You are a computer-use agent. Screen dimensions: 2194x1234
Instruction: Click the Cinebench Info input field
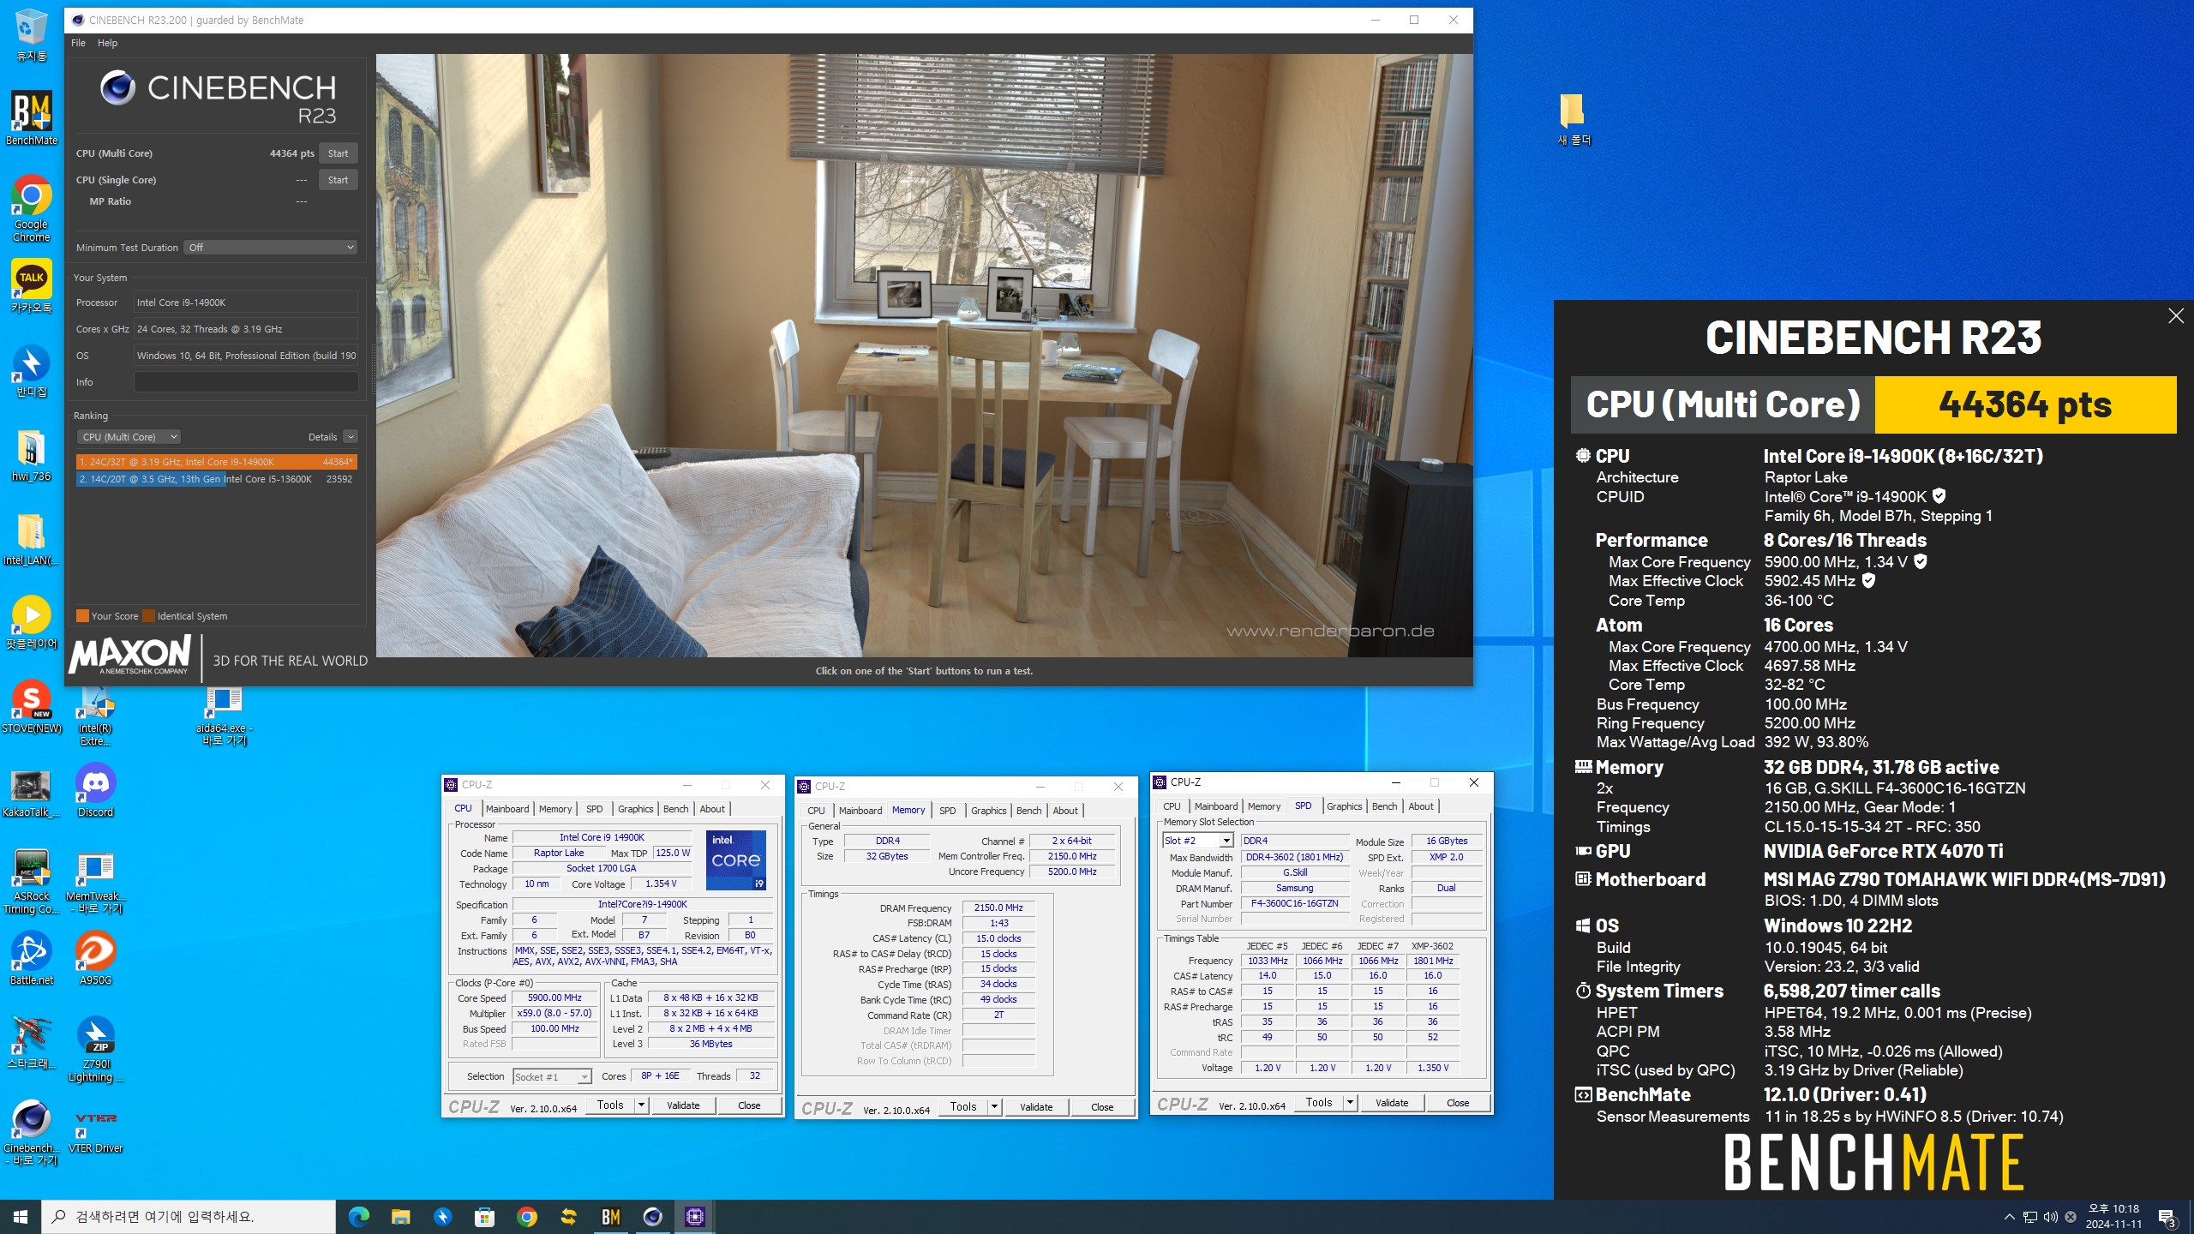click(246, 382)
